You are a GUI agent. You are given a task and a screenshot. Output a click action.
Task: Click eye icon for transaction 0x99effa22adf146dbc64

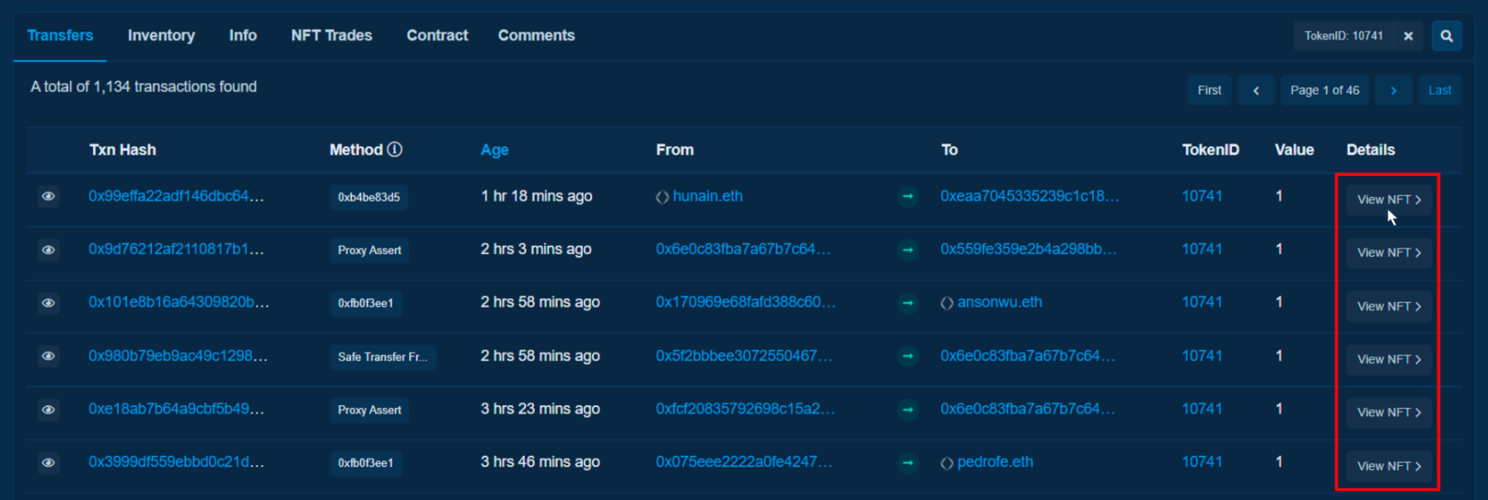click(x=49, y=197)
